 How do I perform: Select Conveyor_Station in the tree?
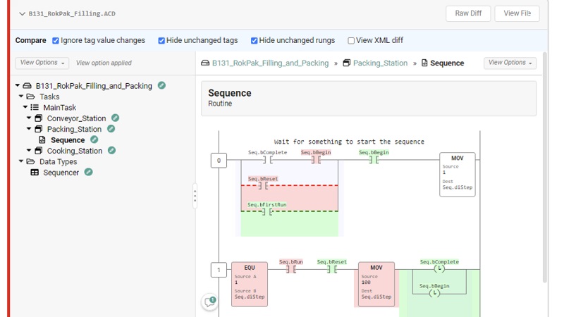point(76,118)
